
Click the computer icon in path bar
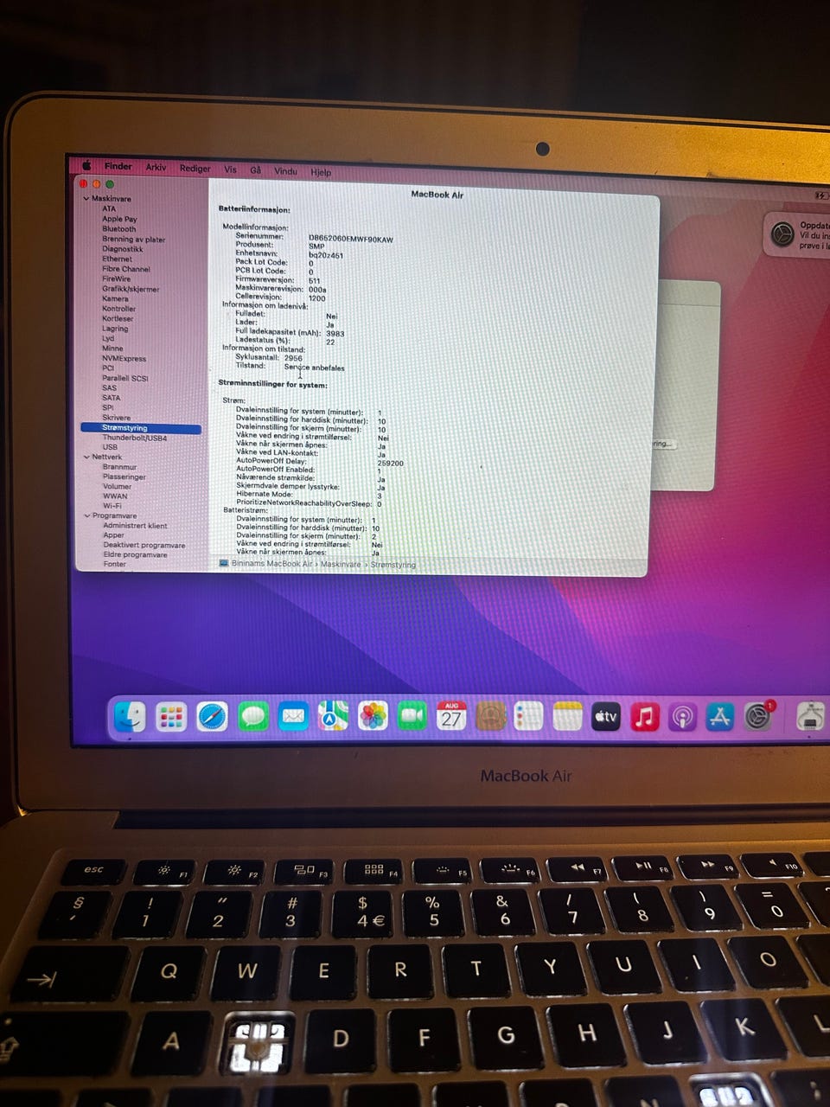224,563
